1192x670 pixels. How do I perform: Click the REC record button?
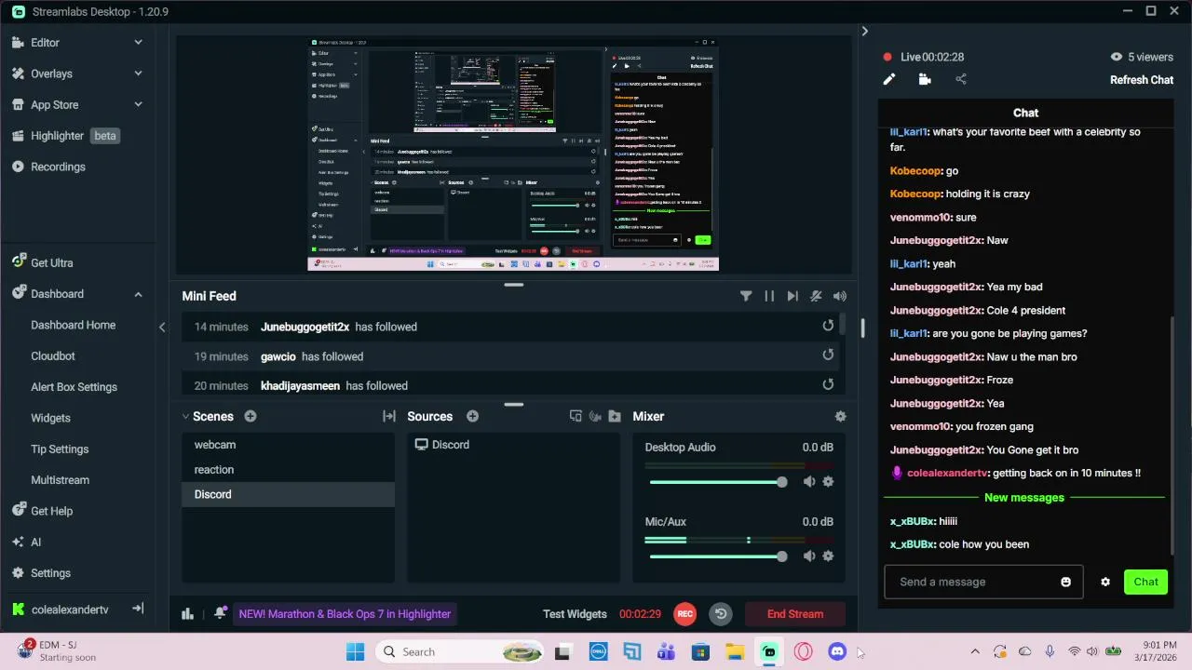[685, 614]
